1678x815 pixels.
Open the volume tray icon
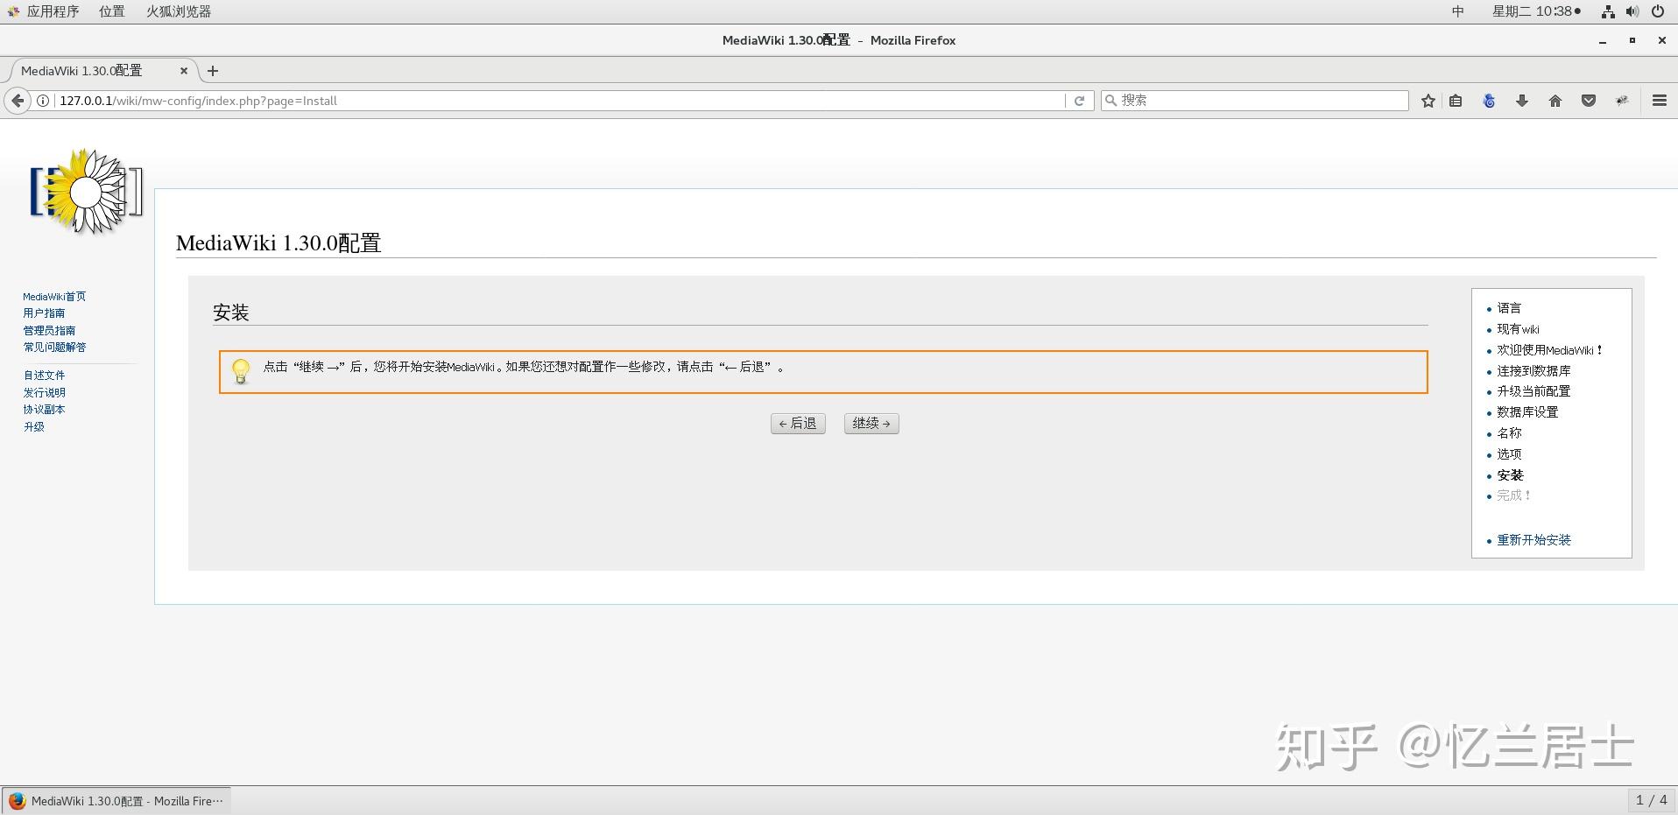click(1632, 11)
